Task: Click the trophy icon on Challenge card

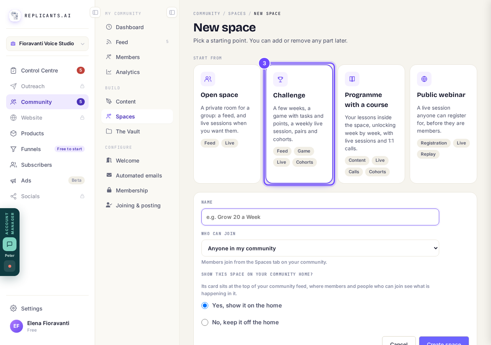Action: coord(280,79)
